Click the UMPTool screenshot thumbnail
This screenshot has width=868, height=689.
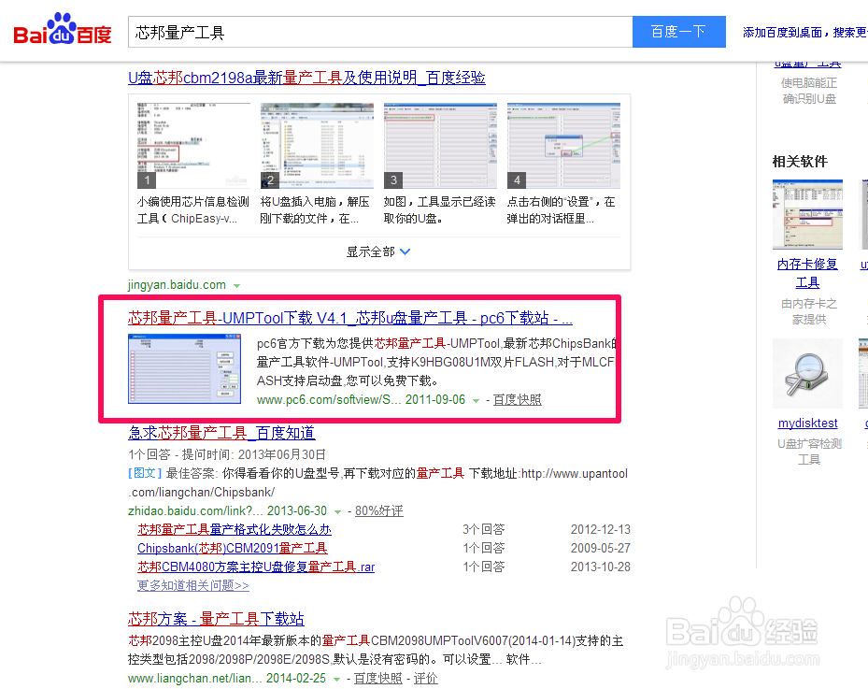pyautogui.click(x=184, y=368)
